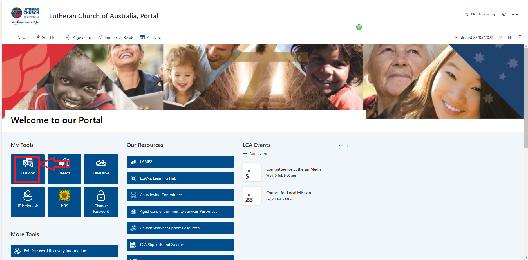Screen dimensions: 528x260
Task: Open Churchwide Committees link
Action: (180, 195)
